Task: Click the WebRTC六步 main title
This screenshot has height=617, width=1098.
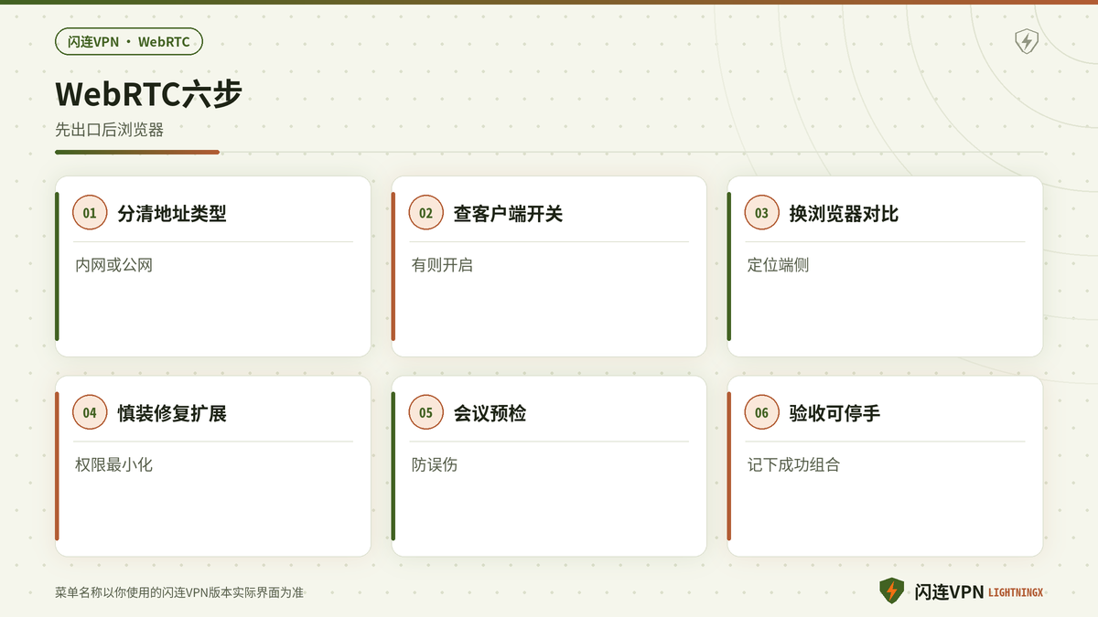Action: click(x=148, y=93)
